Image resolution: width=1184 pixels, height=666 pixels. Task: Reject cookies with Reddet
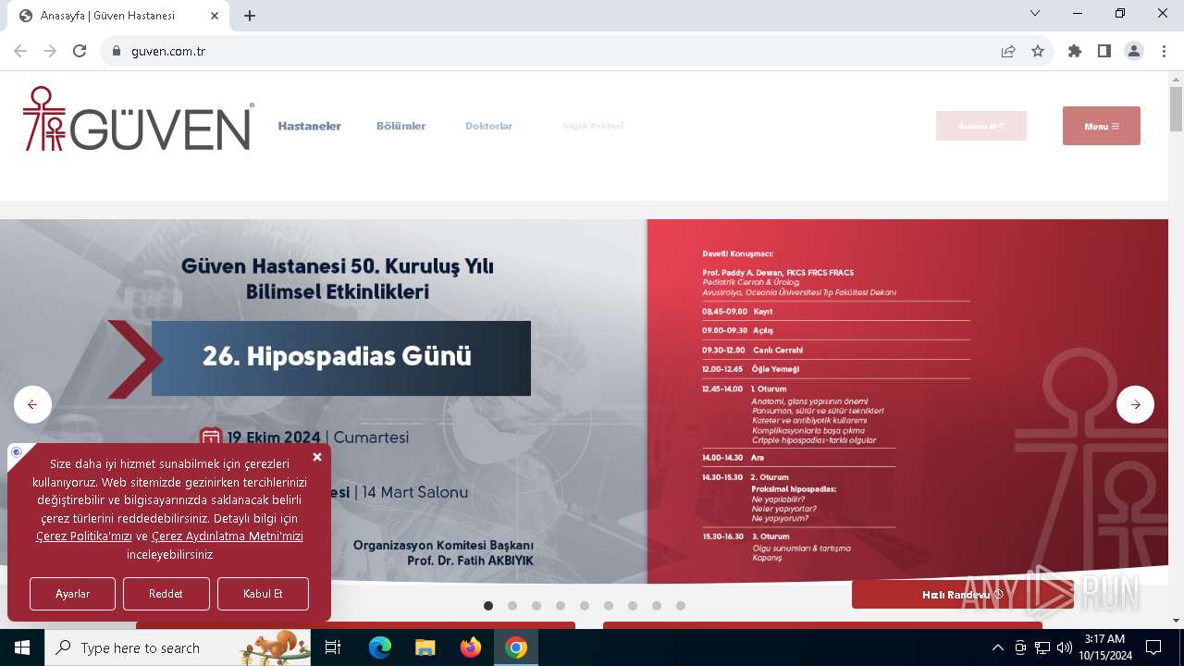pyautogui.click(x=166, y=594)
